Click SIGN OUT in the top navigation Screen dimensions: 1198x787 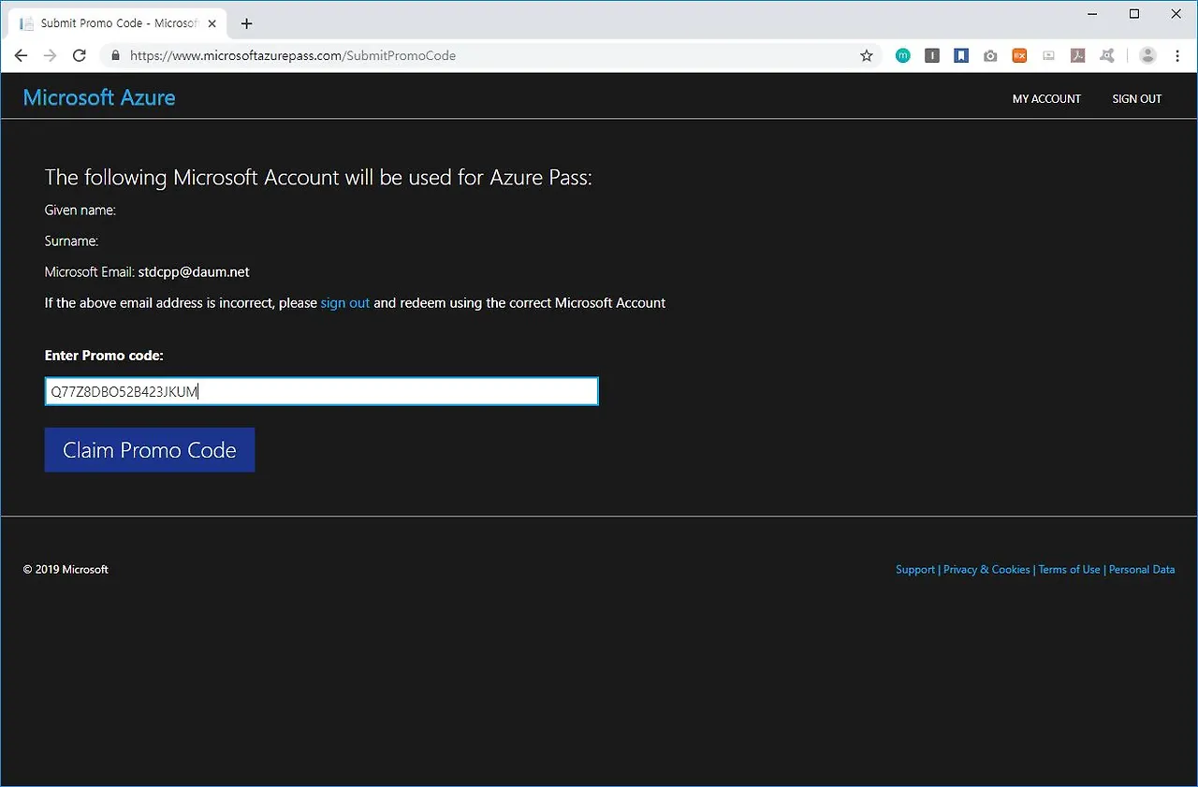coord(1136,98)
